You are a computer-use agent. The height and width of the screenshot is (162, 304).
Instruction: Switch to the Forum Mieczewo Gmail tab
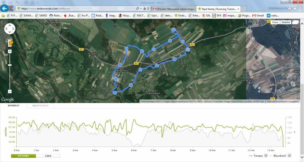click(x=174, y=9)
